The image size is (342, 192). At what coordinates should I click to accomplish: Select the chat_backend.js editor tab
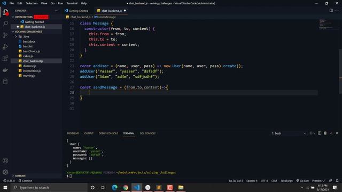pos(112,11)
